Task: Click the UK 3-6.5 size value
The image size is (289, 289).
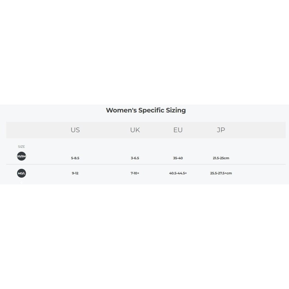Action: point(135,158)
